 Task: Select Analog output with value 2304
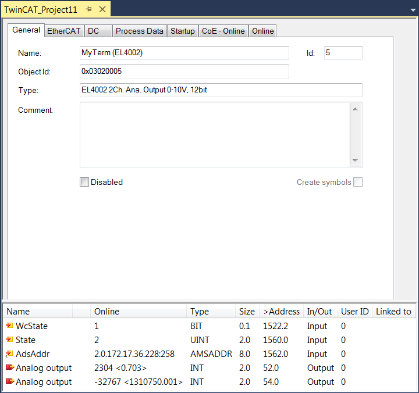tap(44, 367)
